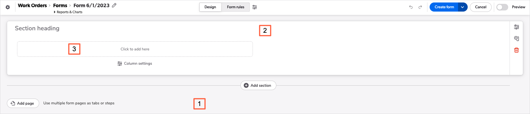
Task: Click the Section heading text field
Action: click(37, 28)
